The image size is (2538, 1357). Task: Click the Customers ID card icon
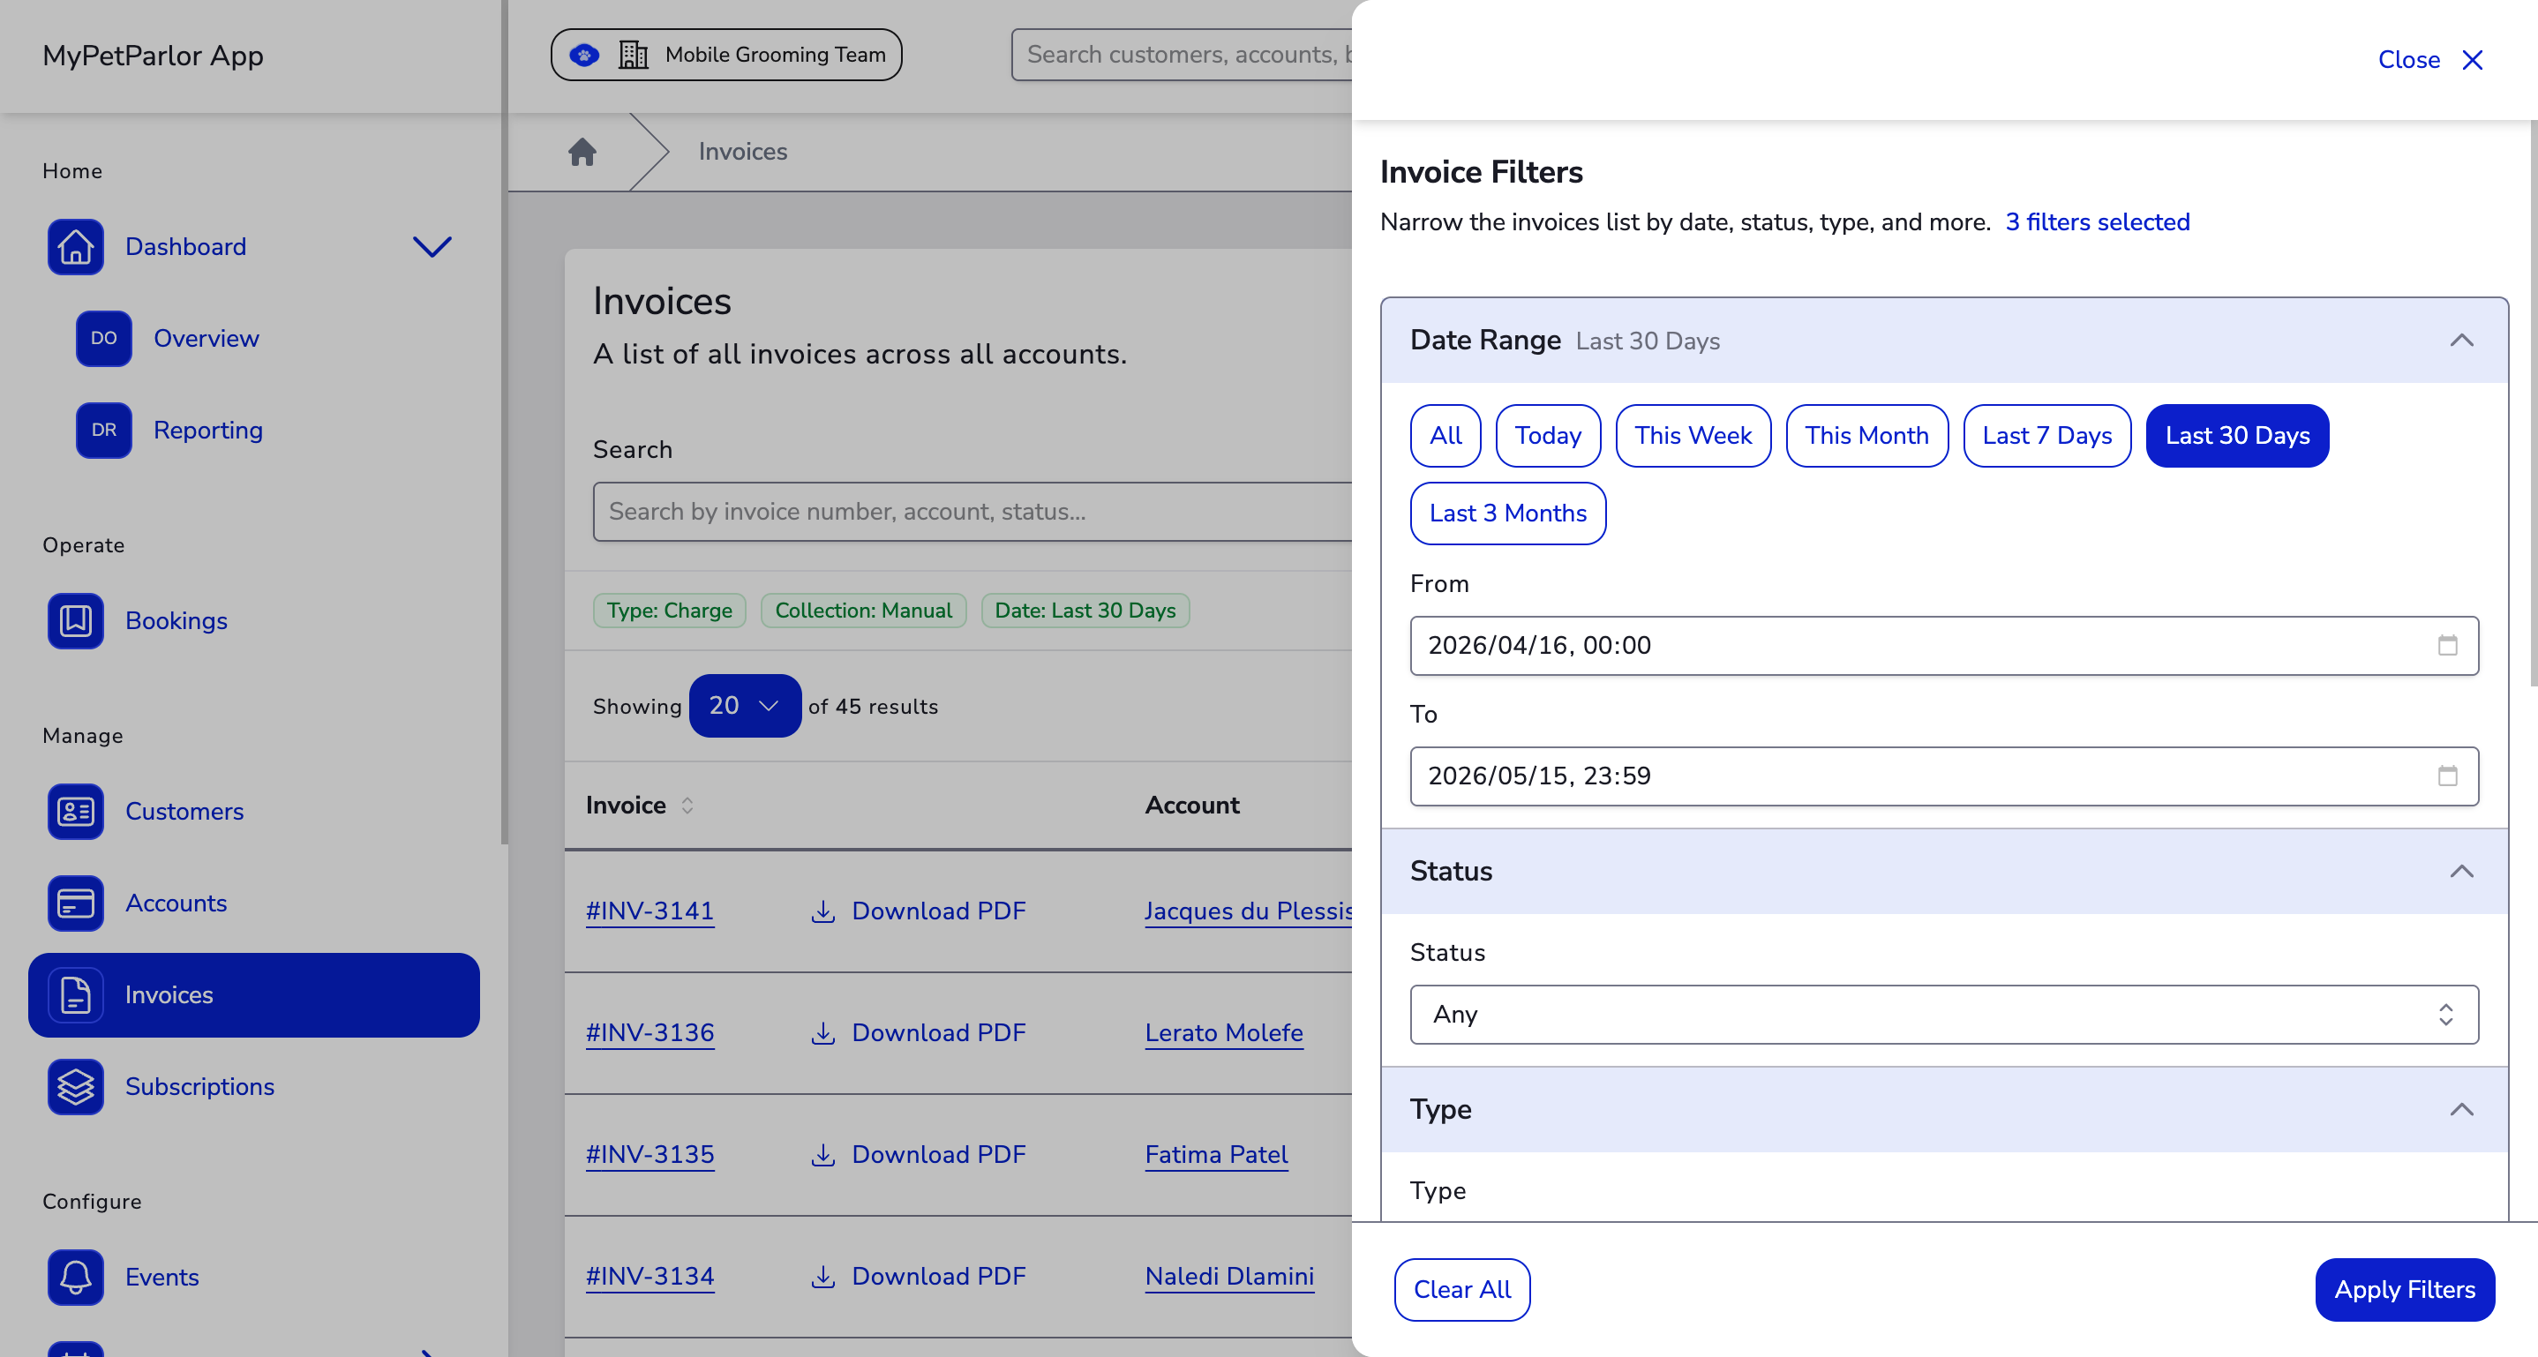point(75,812)
